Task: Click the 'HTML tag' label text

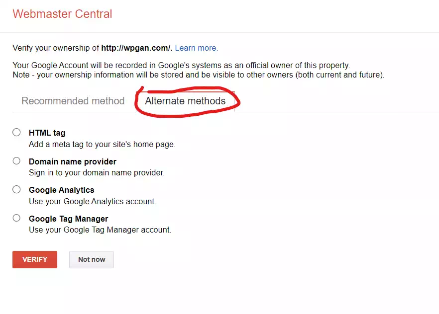Action: (47, 133)
